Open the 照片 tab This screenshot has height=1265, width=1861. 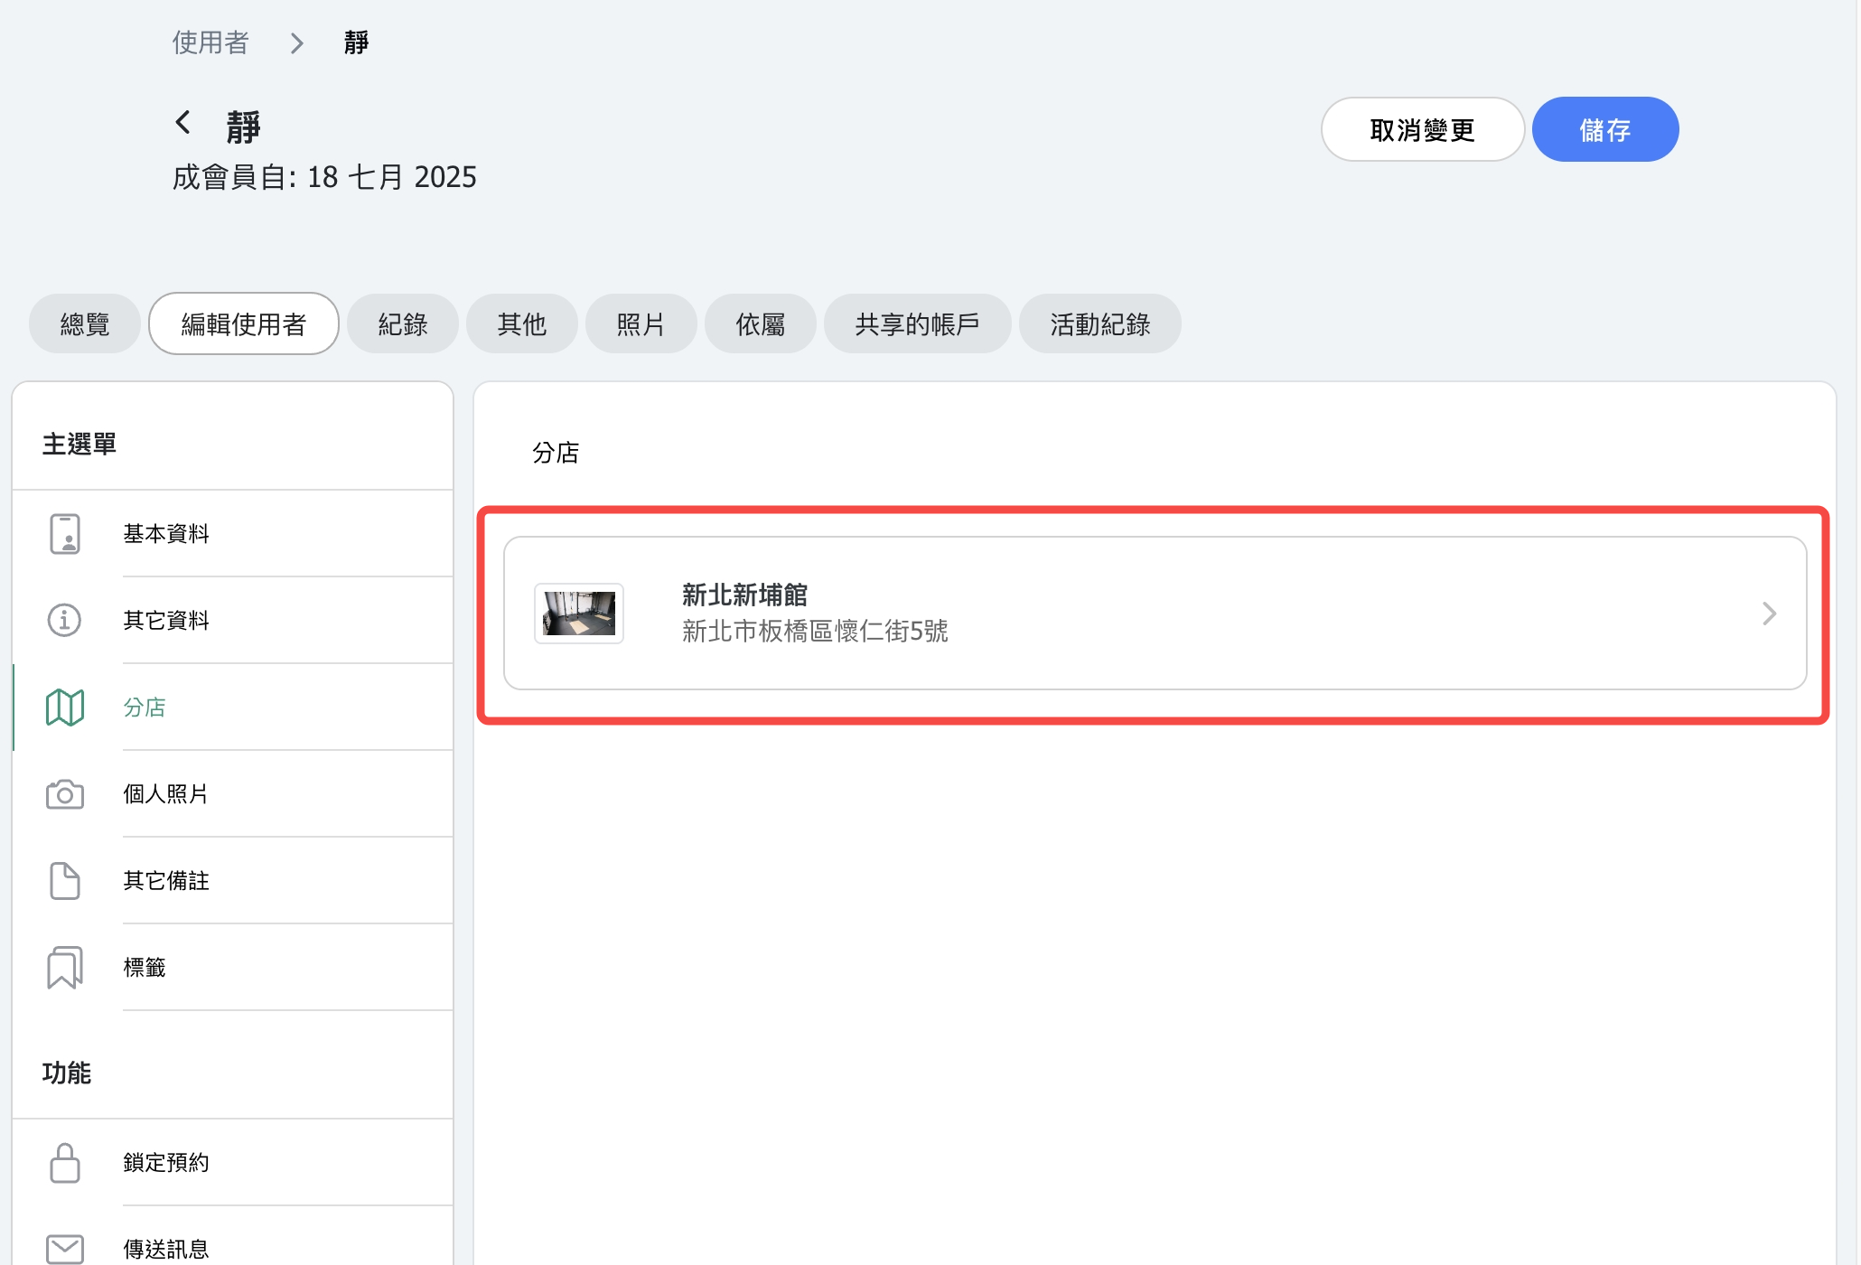point(641,324)
